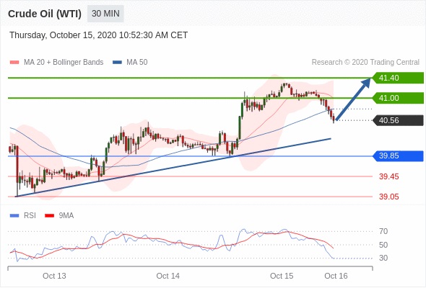Click the 40.56 current price tag
The image size is (426, 288).
click(398, 120)
